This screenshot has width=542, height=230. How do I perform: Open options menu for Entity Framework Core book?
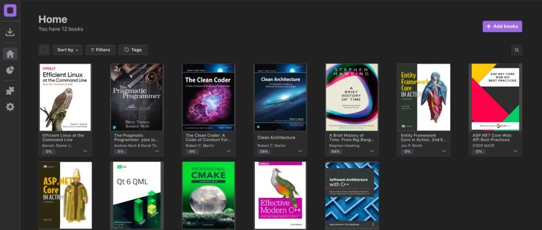(x=444, y=151)
